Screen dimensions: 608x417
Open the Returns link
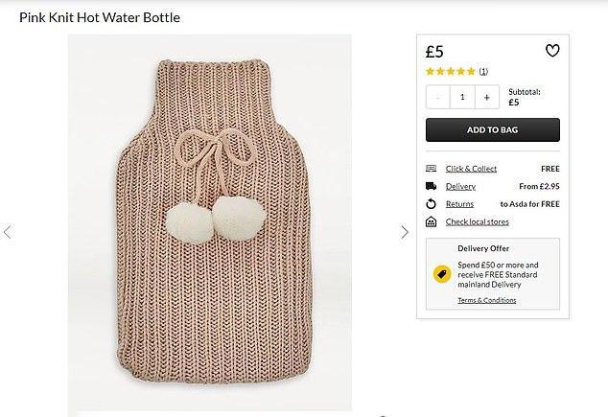click(459, 204)
